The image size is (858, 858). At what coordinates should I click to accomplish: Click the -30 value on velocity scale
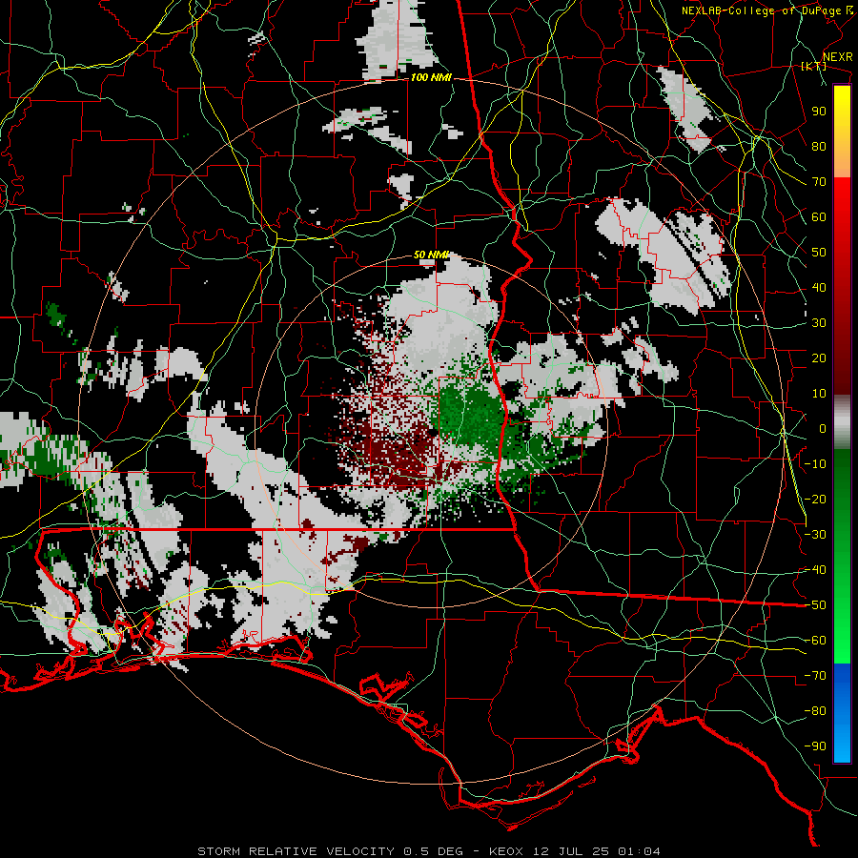(x=815, y=535)
